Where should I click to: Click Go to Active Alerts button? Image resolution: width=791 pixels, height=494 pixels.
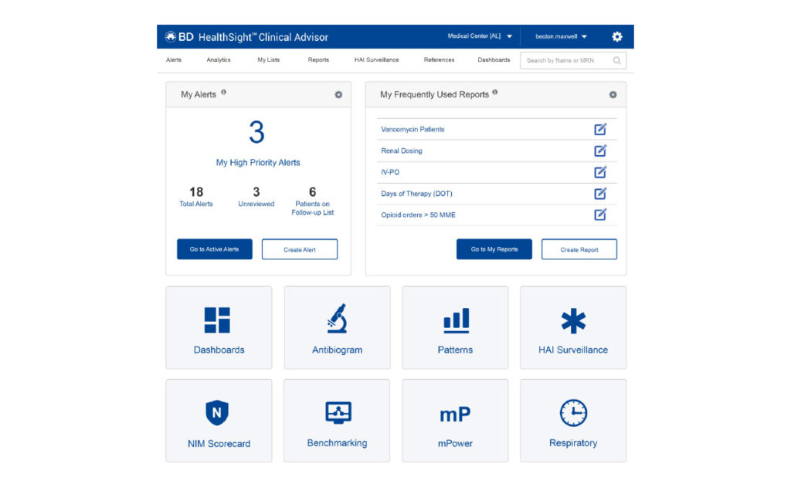click(x=215, y=249)
